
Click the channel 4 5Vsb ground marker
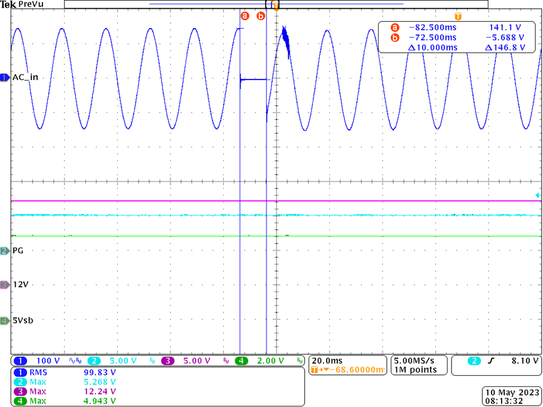tap(4, 321)
